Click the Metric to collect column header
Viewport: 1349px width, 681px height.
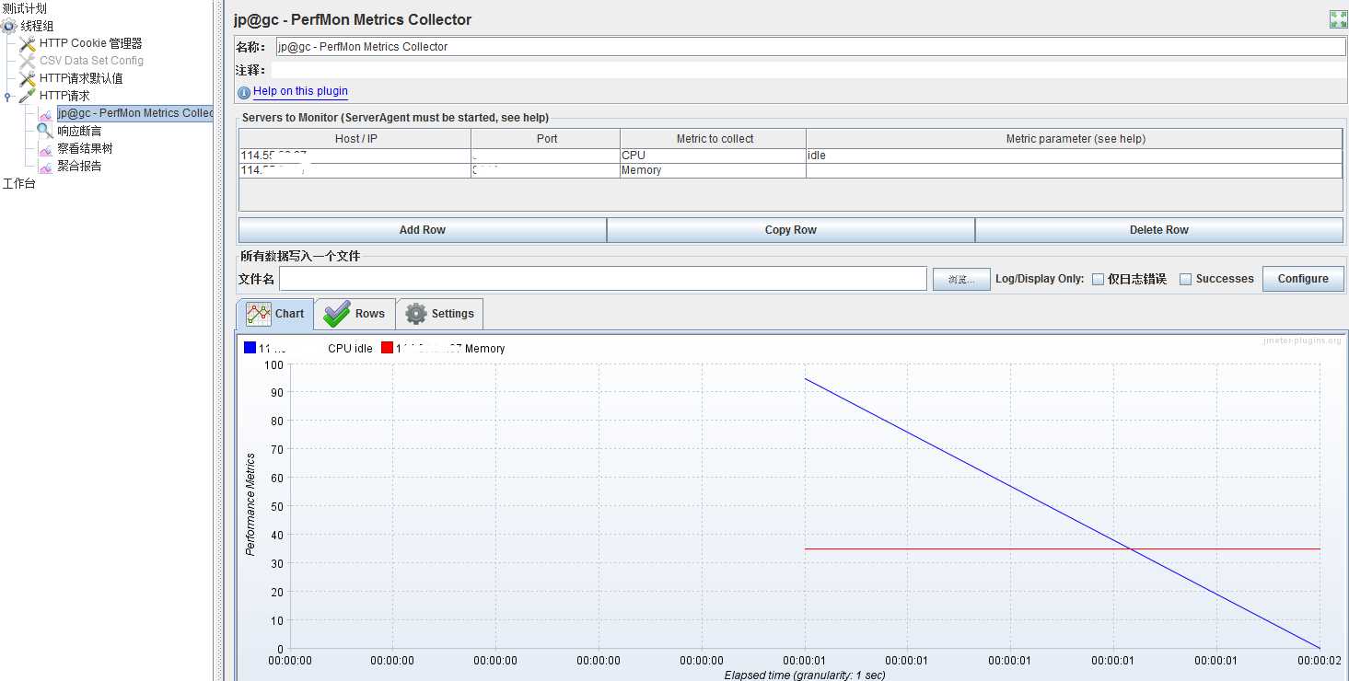click(714, 139)
